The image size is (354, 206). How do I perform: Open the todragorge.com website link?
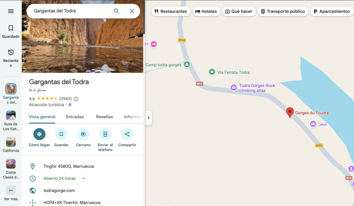coord(59,190)
